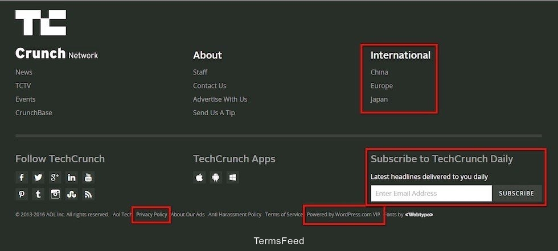558x251 pixels.
Task: Open the Privacy Policy link
Action: [151, 215]
